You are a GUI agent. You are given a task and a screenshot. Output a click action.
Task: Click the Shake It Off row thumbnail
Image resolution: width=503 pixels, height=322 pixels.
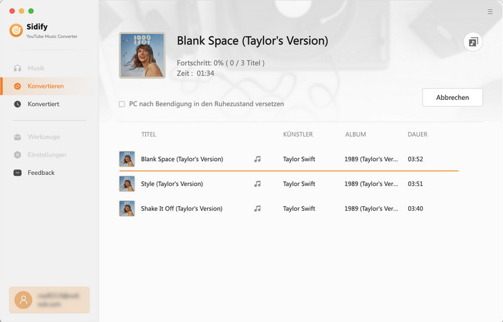click(x=127, y=209)
